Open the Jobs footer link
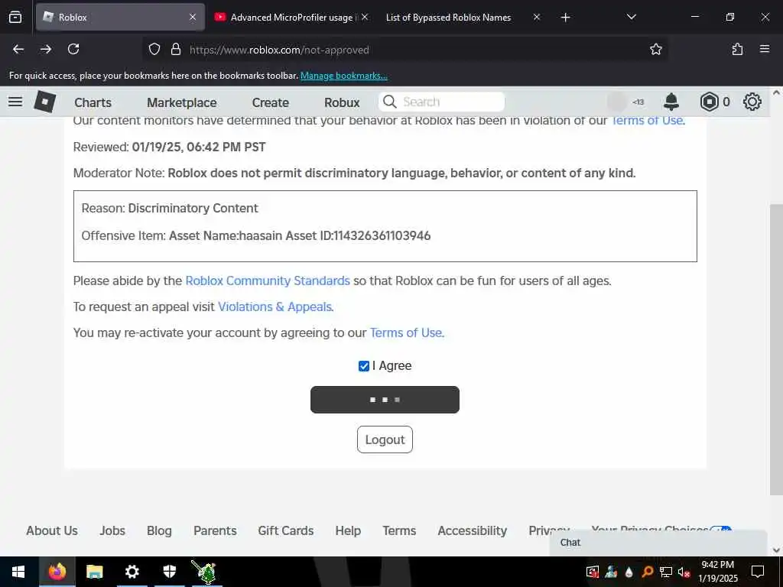This screenshot has width=783, height=587. [112, 530]
